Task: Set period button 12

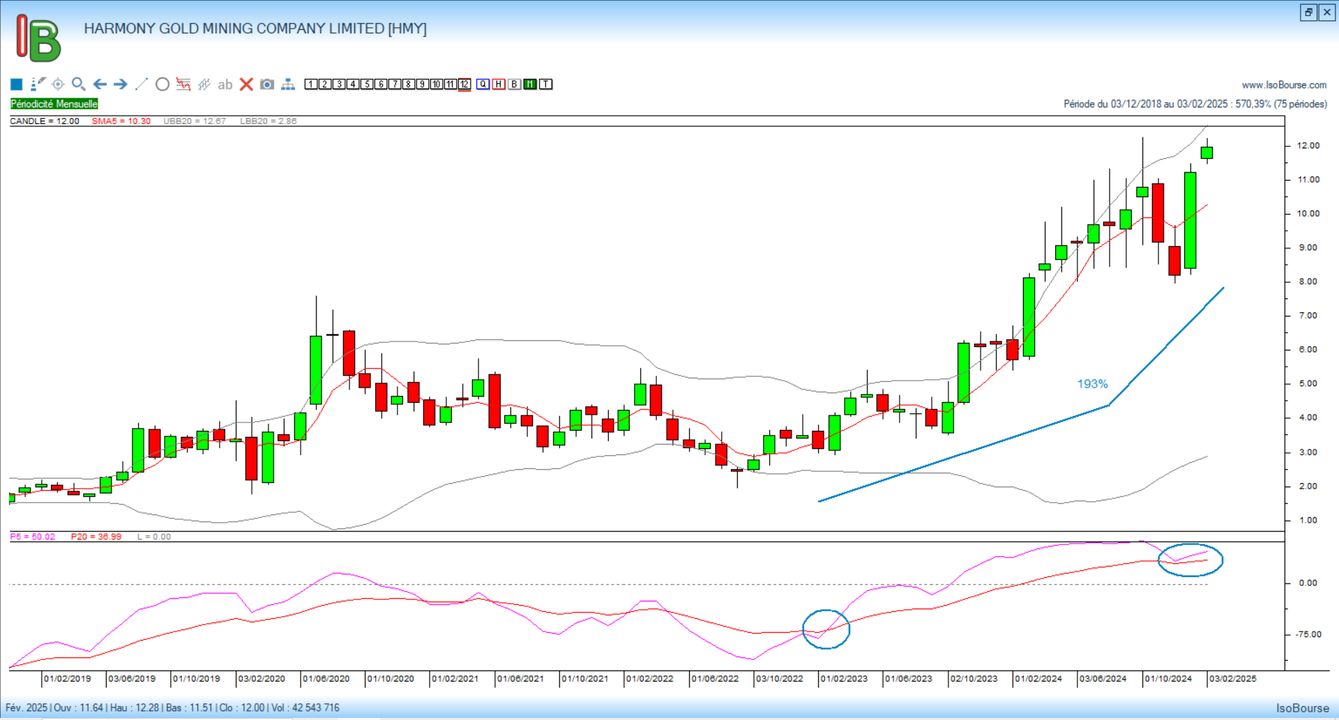Action: 464,84
